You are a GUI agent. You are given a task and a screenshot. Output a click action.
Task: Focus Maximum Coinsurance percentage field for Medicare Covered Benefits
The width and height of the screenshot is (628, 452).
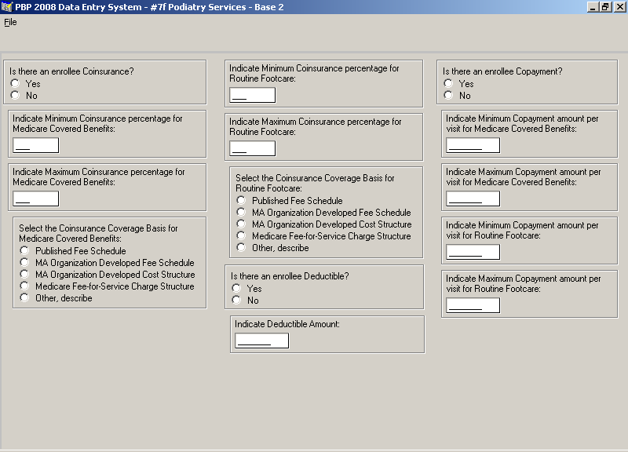point(36,199)
